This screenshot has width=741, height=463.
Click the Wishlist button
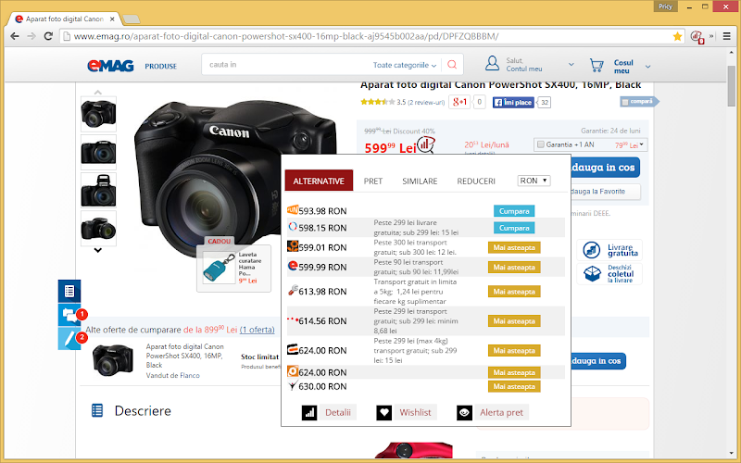pos(415,412)
